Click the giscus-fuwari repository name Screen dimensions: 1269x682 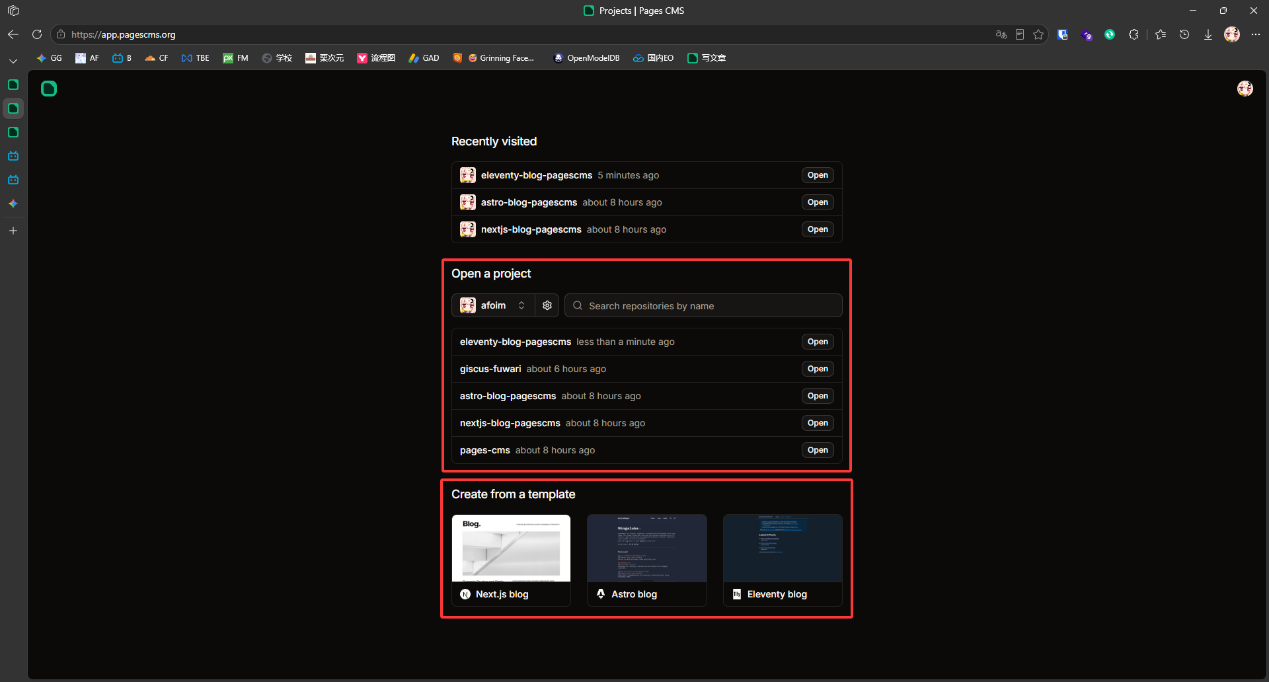(x=490, y=369)
